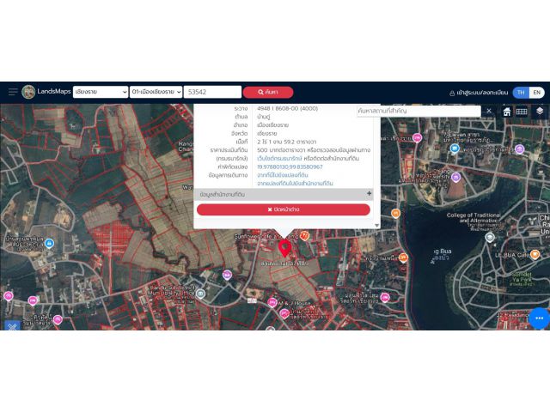This screenshot has height=412, width=550.
Task: Open the blue chat bubble button
Action: 538,318
